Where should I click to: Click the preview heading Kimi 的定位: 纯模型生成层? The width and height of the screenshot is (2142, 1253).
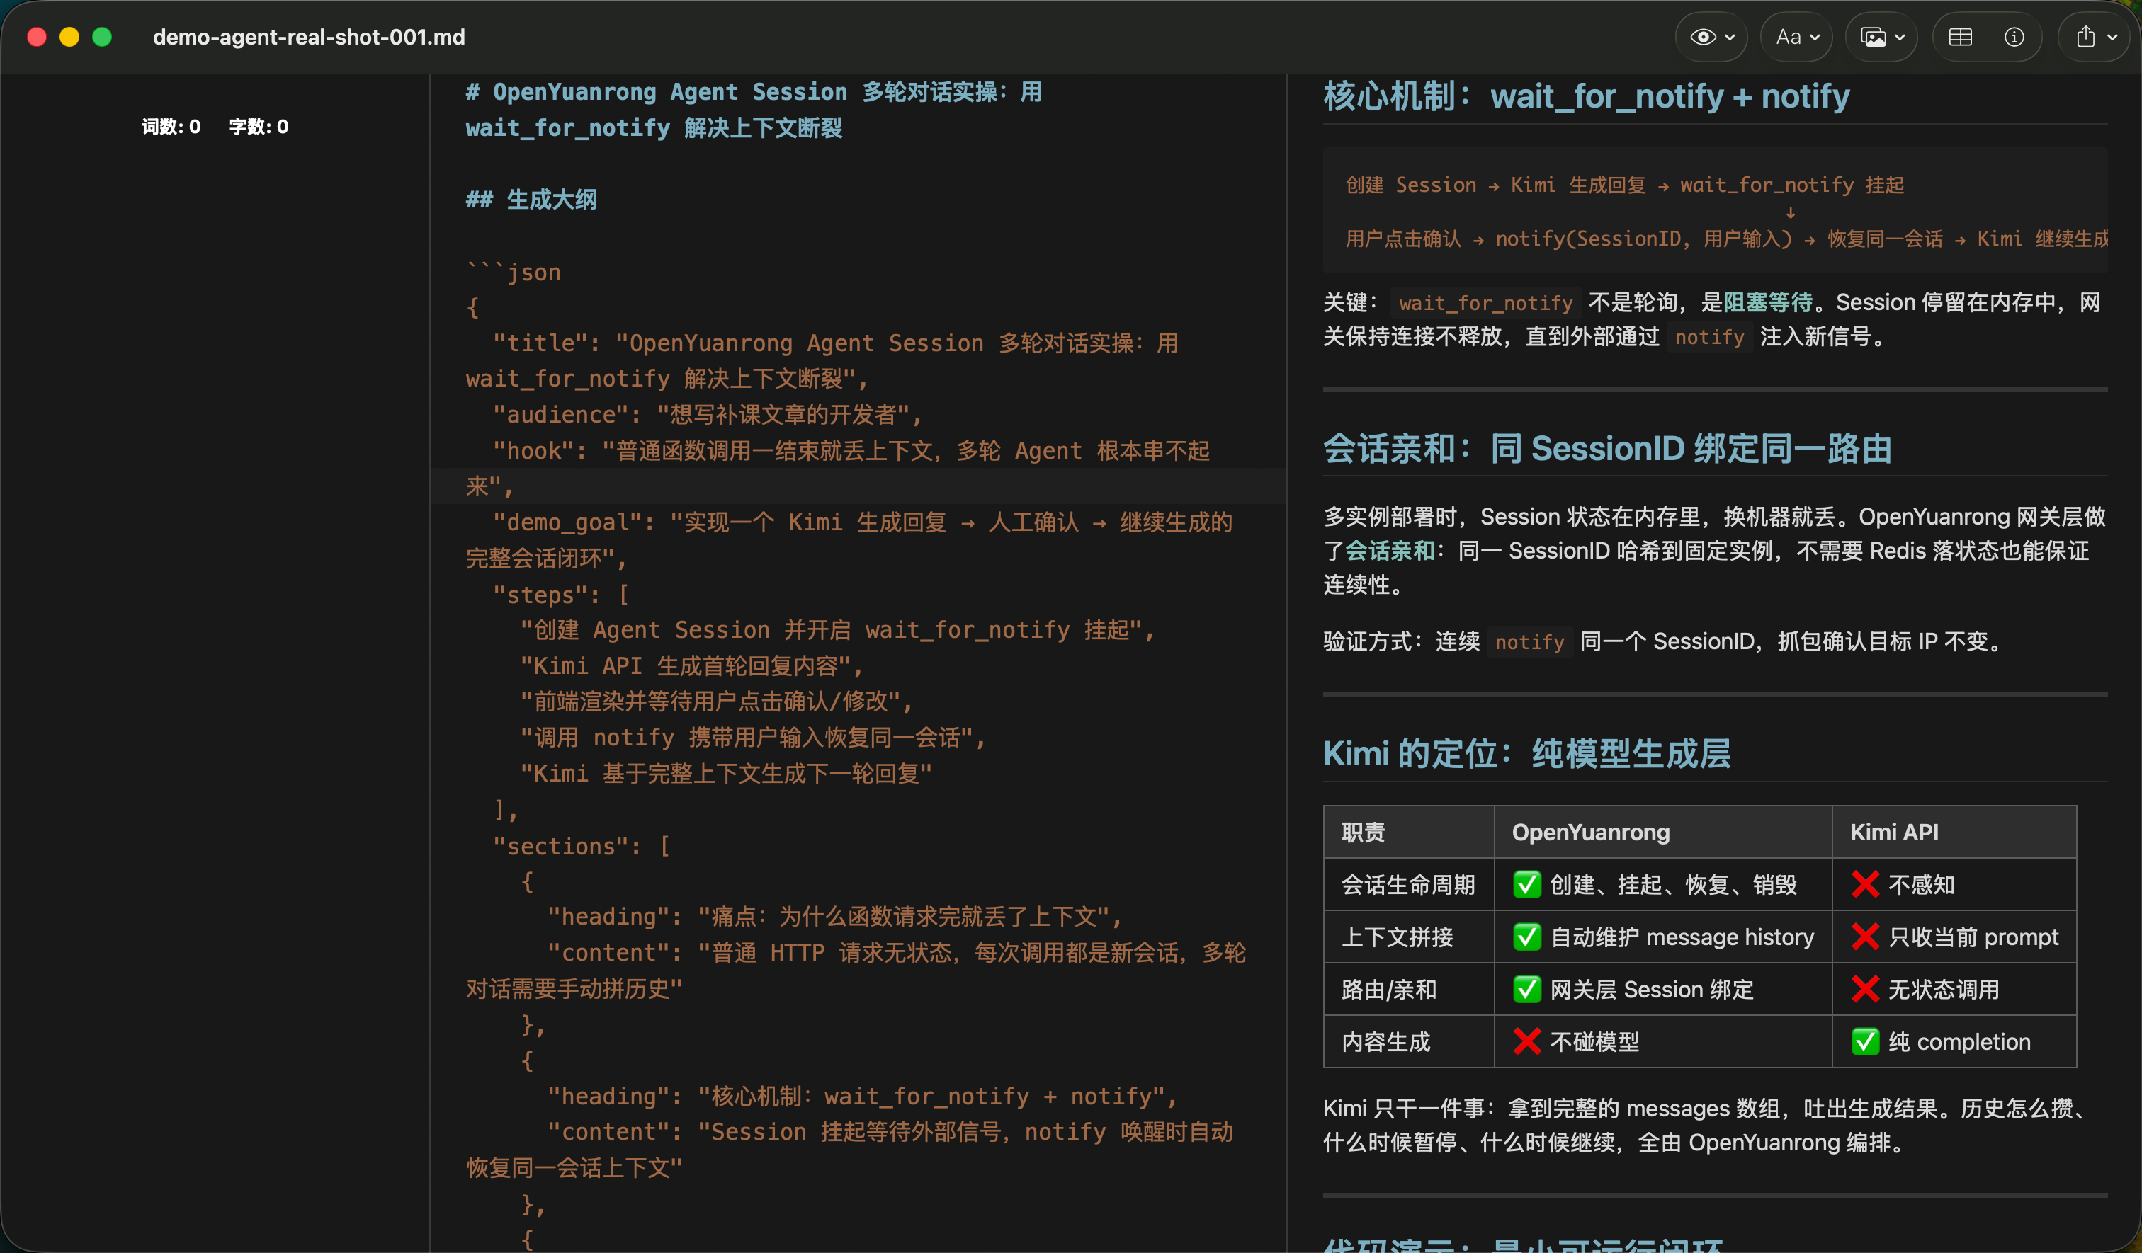coord(1527,753)
